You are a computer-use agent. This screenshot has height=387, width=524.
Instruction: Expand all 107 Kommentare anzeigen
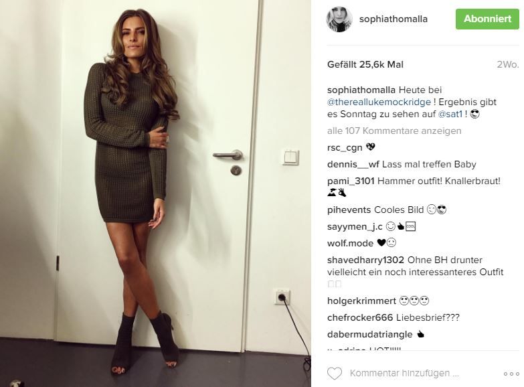[x=394, y=131]
